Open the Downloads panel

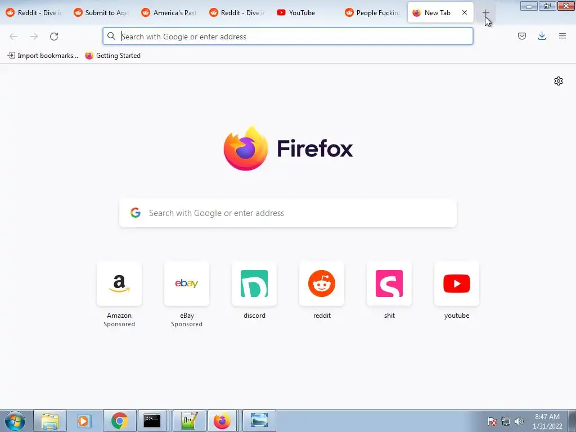click(542, 36)
